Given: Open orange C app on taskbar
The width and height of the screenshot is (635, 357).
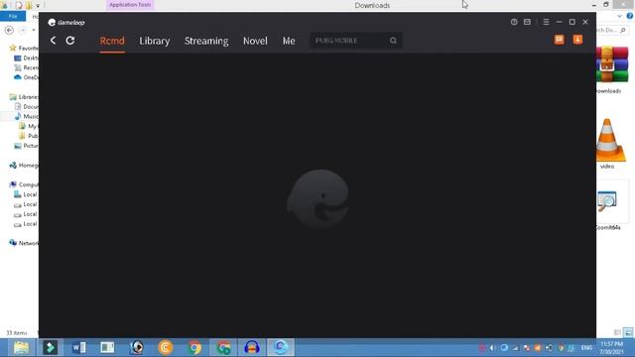Looking at the screenshot, I should [166, 347].
